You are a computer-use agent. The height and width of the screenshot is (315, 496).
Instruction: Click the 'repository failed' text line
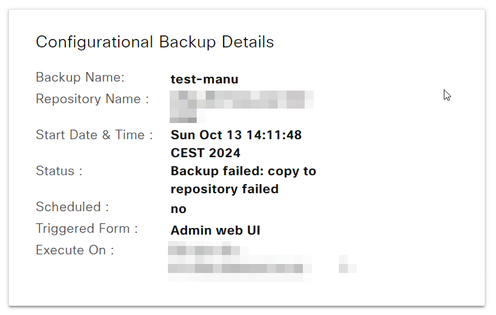[224, 189]
